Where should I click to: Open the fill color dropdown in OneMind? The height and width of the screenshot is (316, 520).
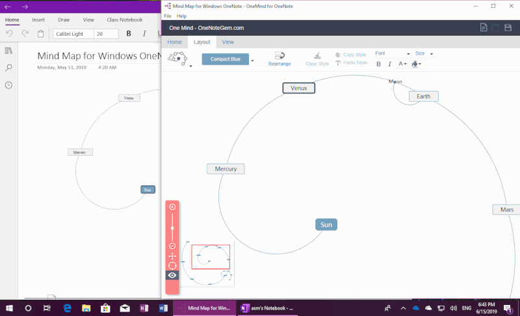tap(417, 64)
